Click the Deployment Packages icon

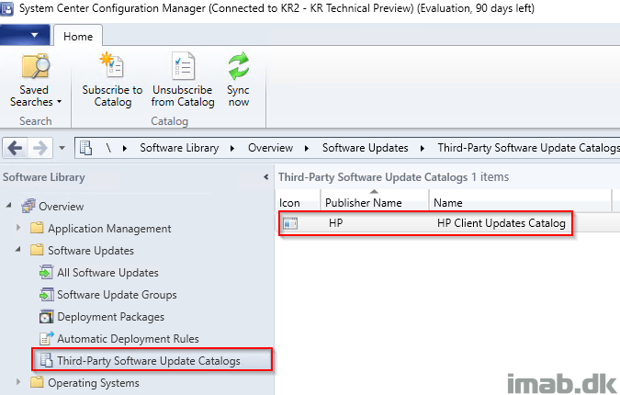[x=46, y=317]
